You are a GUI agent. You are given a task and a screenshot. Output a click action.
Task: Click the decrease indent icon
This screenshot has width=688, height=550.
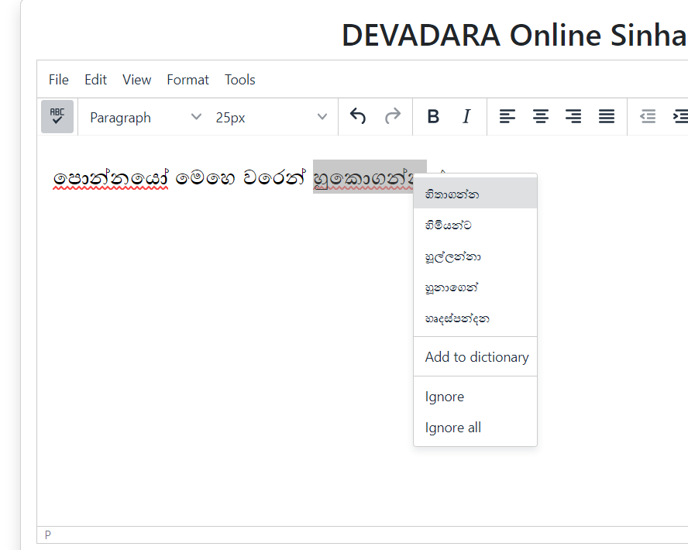click(648, 117)
